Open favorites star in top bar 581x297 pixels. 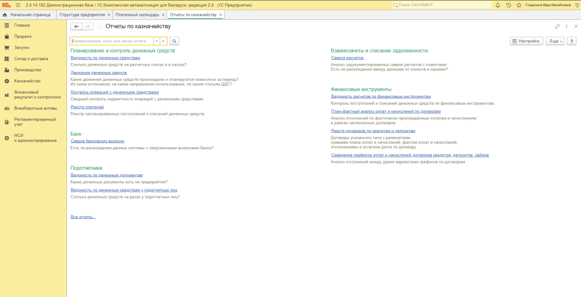(x=519, y=5)
